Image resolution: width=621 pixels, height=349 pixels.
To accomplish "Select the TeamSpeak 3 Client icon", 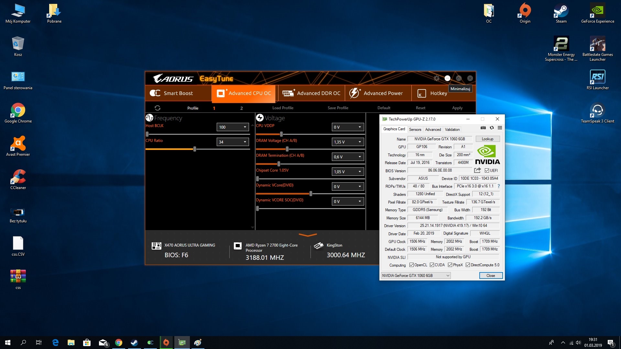I will (x=597, y=113).
